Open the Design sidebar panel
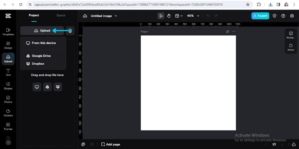 [x=8, y=45]
